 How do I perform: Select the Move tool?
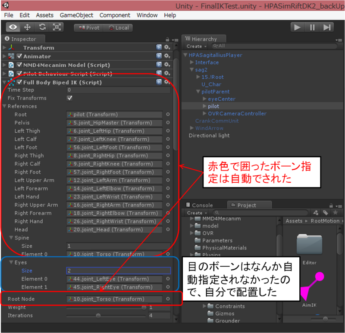click(27, 27)
